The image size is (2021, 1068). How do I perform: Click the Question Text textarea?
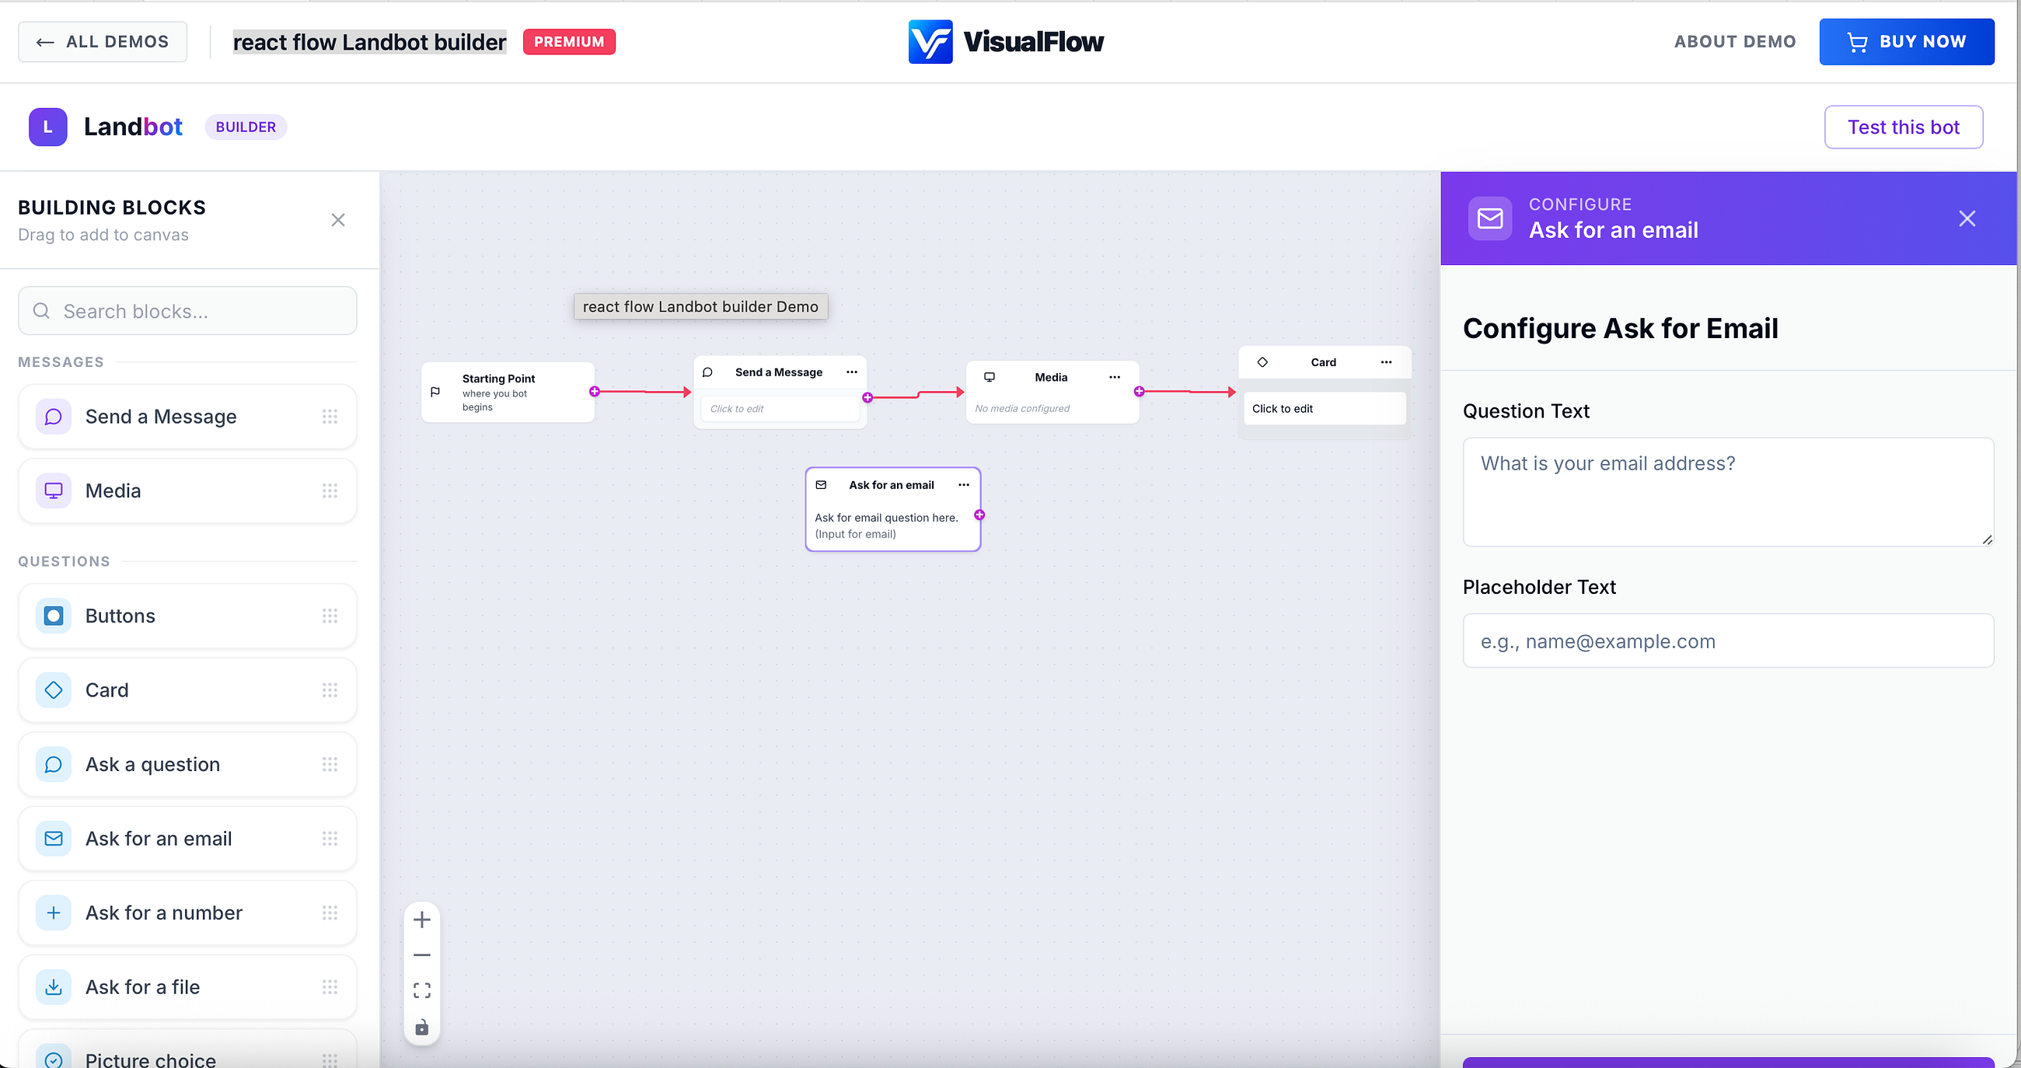click(x=1729, y=492)
